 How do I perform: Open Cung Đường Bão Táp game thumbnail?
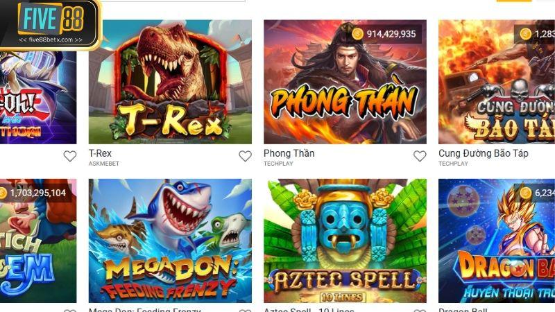point(497,82)
